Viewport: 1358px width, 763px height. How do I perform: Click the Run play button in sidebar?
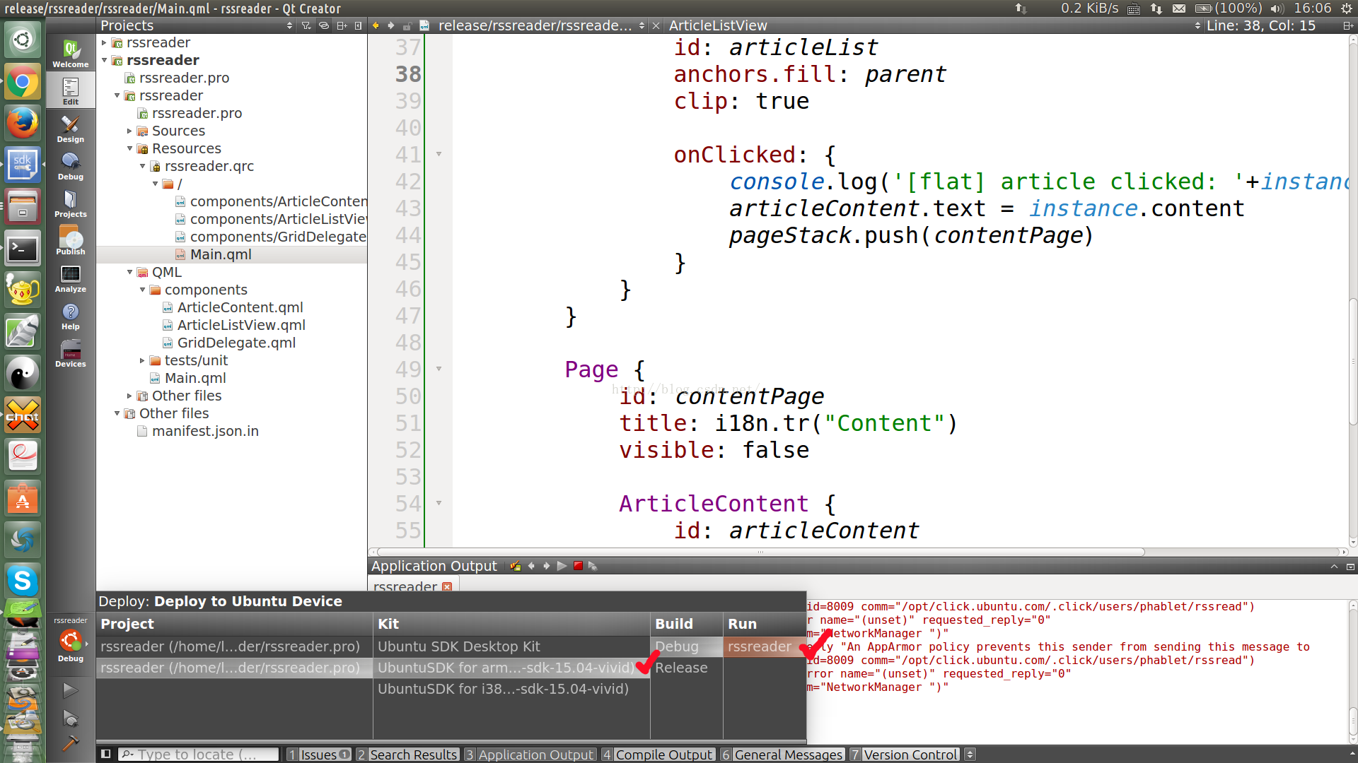(70, 690)
